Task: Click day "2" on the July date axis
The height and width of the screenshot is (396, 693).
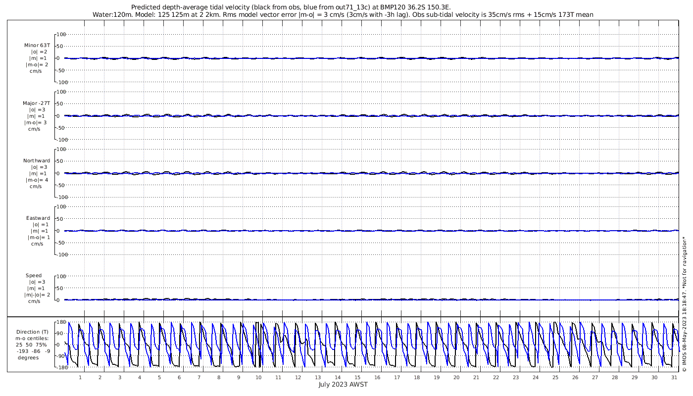Action: click(x=100, y=377)
